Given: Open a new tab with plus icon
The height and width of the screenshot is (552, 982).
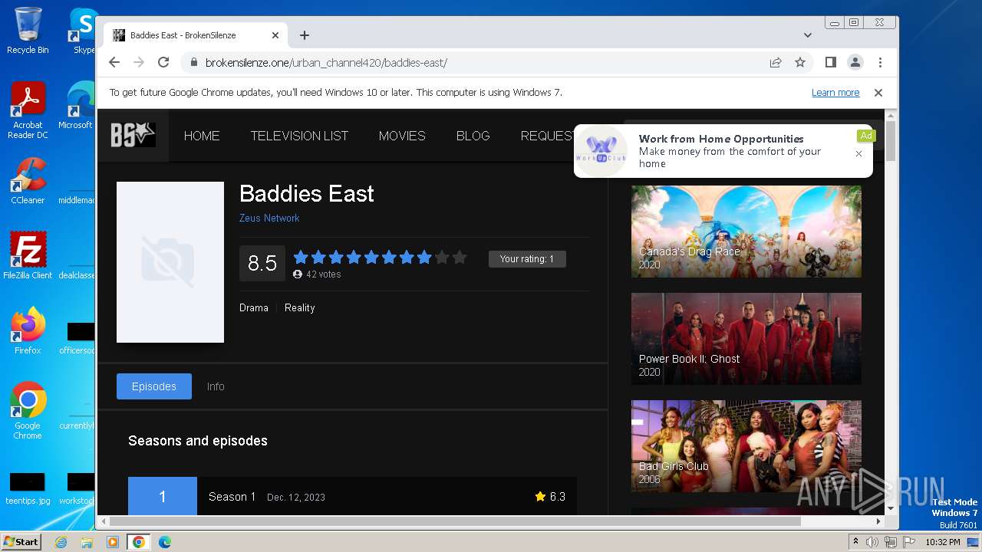Looking at the screenshot, I should 305,35.
